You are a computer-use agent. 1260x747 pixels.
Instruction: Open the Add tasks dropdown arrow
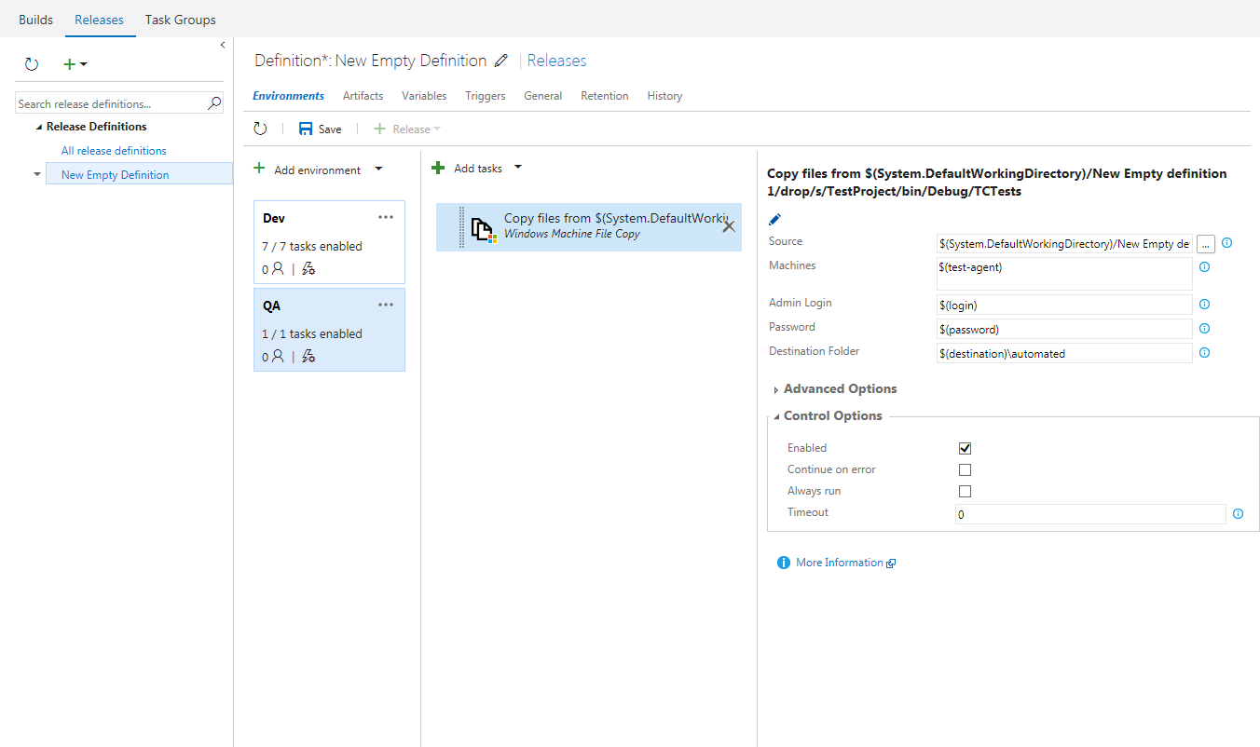pyautogui.click(x=518, y=168)
